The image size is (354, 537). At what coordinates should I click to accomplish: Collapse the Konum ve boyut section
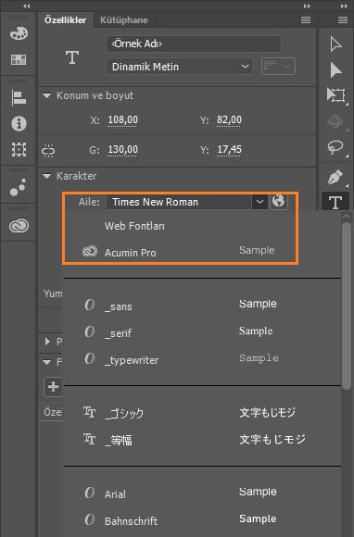(47, 95)
